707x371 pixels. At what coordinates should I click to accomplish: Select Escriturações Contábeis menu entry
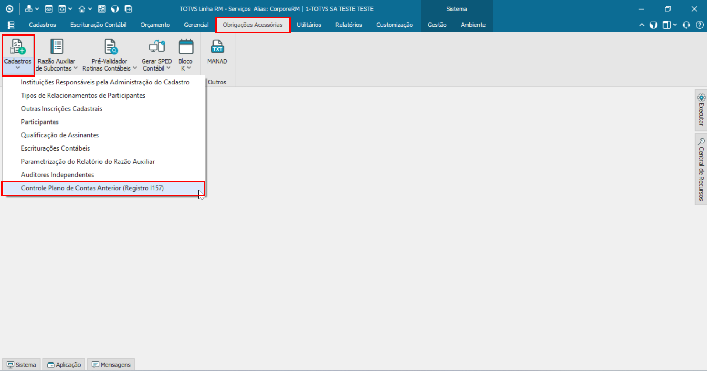104,148
